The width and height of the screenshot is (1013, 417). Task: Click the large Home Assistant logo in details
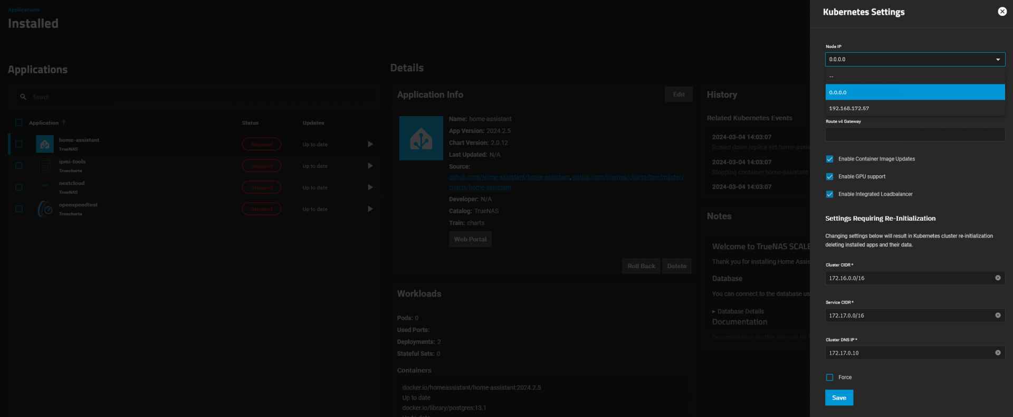pos(421,138)
